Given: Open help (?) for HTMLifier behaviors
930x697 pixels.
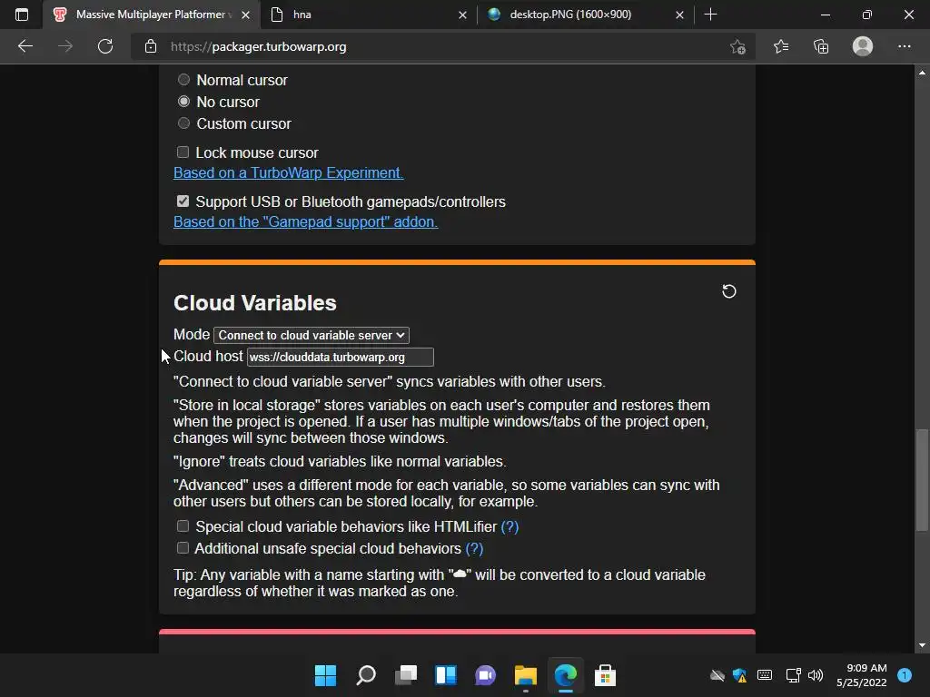Looking at the screenshot, I should click(x=510, y=526).
